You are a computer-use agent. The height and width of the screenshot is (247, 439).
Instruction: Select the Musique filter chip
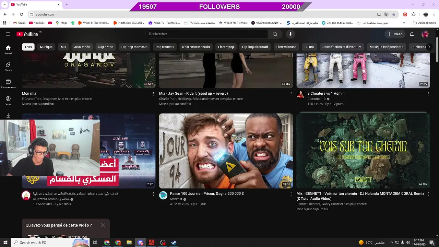pos(46,47)
